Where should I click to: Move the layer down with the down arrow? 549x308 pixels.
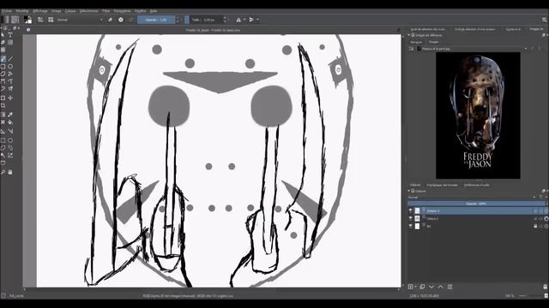tap(431, 287)
